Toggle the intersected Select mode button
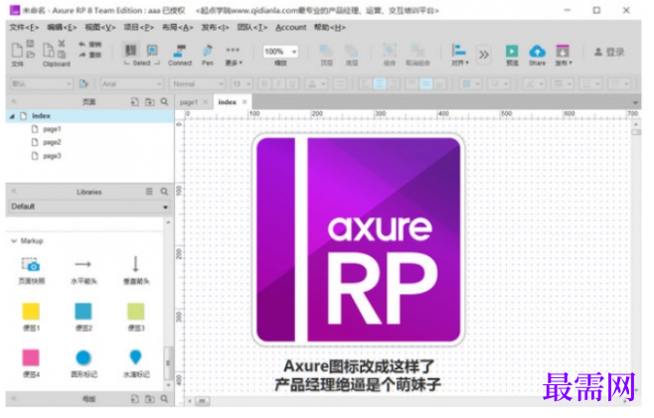The width and height of the screenshot is (654, 418). tap(130, 51)
